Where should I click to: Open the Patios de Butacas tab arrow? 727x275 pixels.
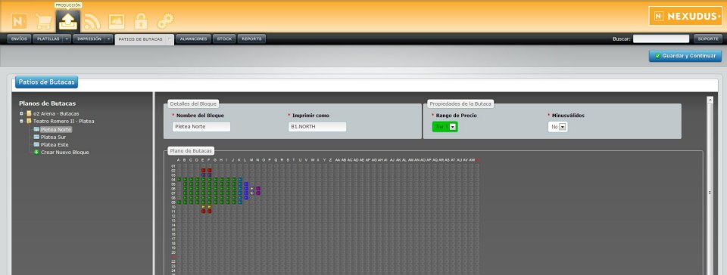coord(170,39)
